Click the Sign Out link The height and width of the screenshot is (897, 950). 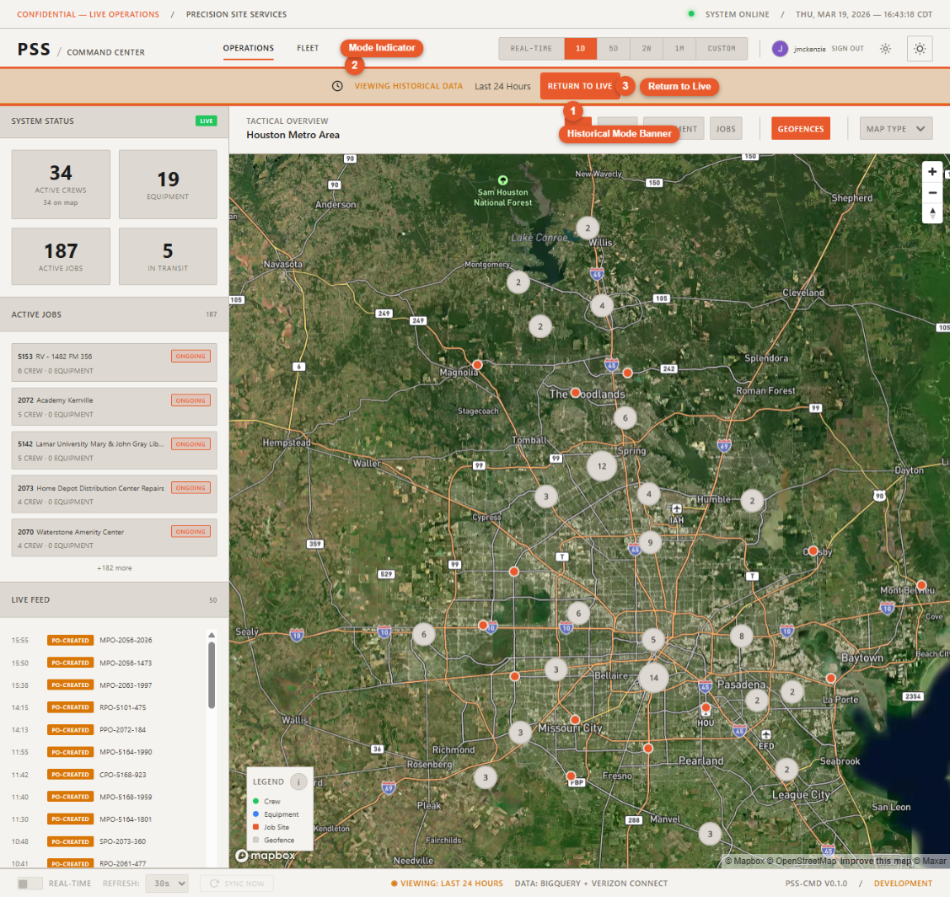(847, 48)
